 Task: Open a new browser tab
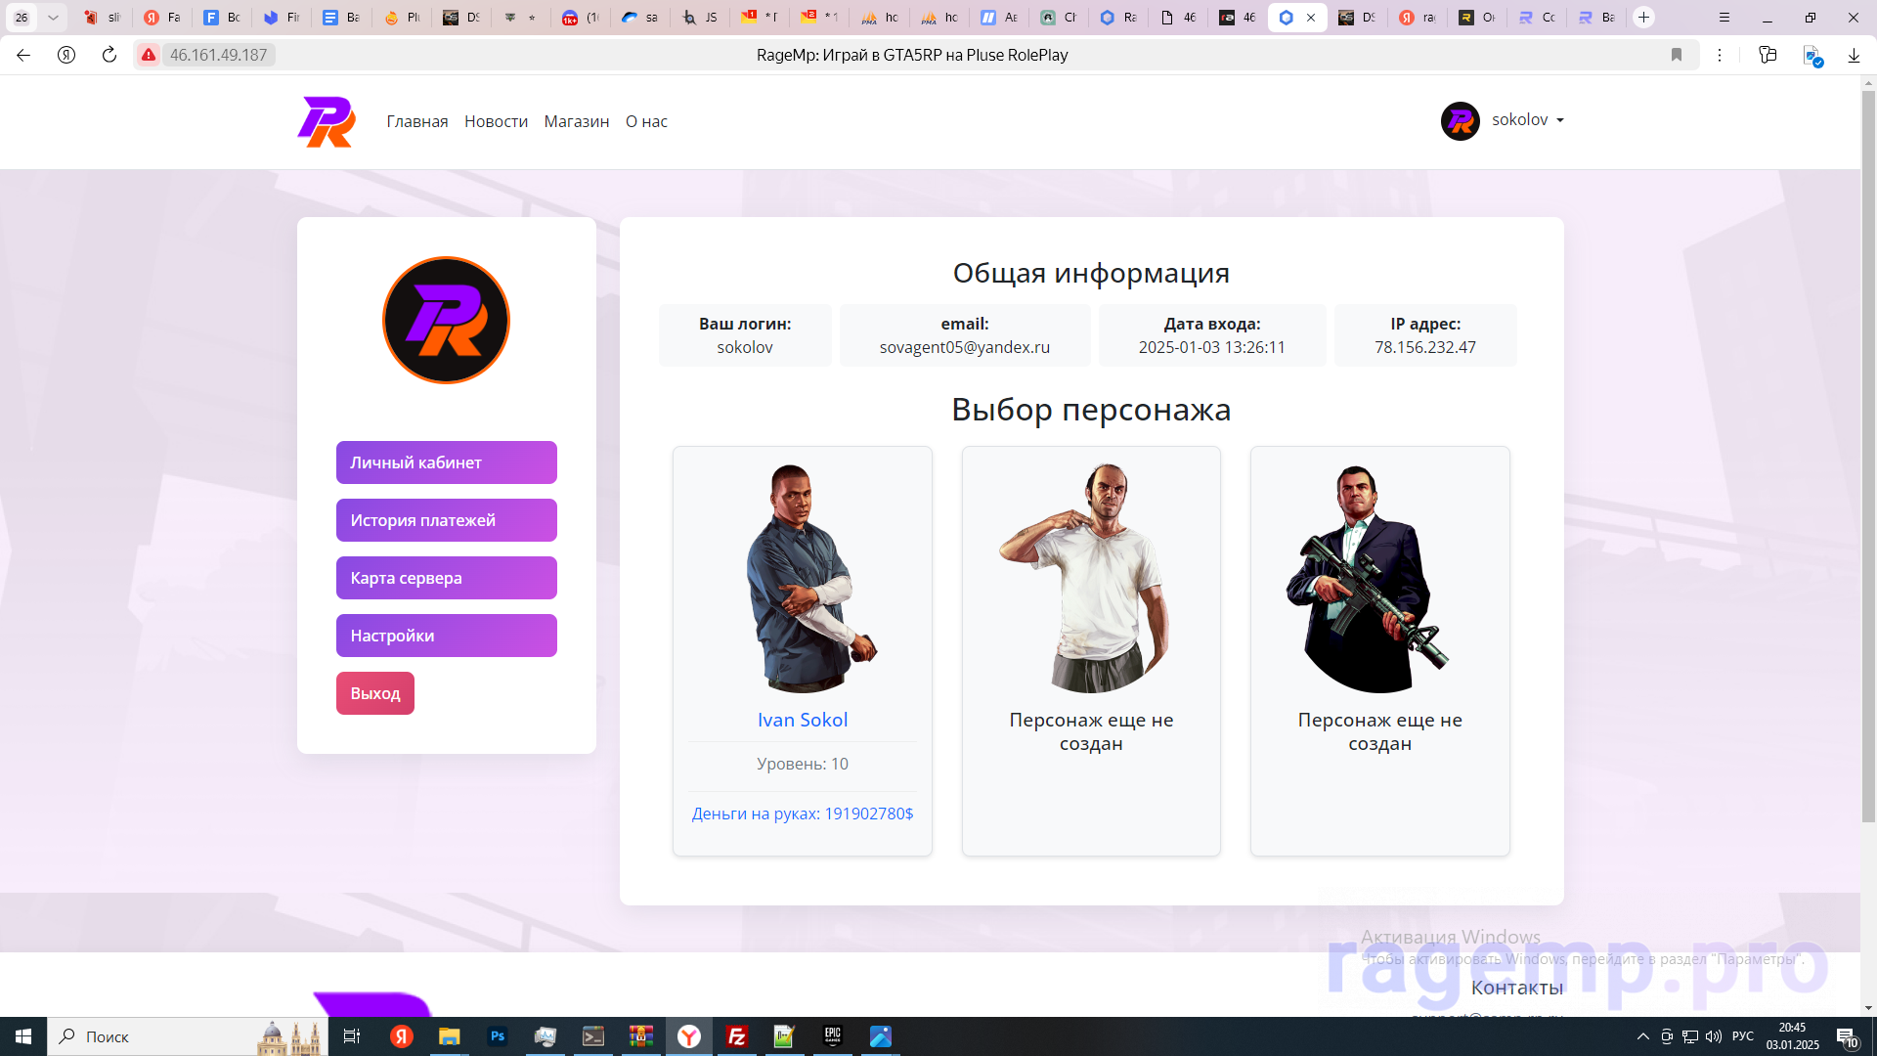click(x=1644, y=18)
